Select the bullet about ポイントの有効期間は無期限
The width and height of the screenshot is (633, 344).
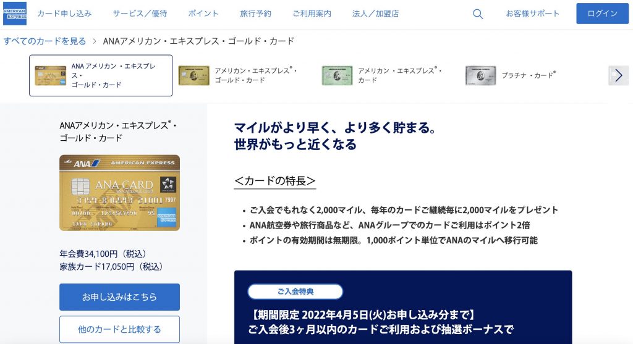tap(394, 240)
